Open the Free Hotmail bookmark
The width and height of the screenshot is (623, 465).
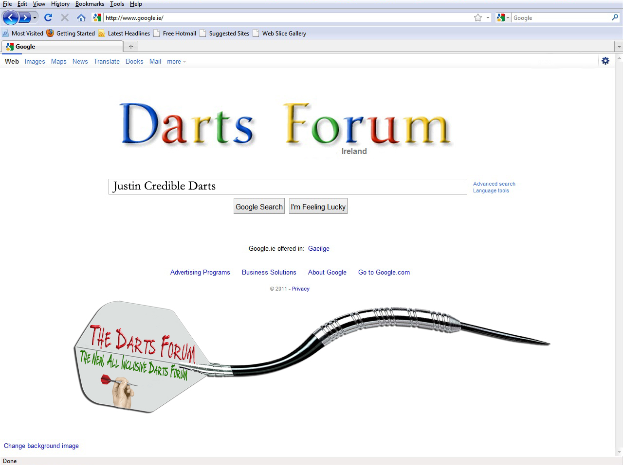pyautogui.click(x=175, y=34)
